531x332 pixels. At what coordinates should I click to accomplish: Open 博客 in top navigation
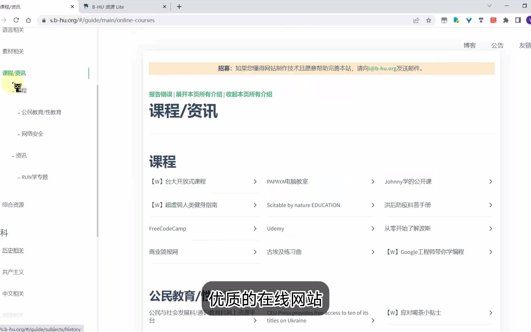pos(470,45)
